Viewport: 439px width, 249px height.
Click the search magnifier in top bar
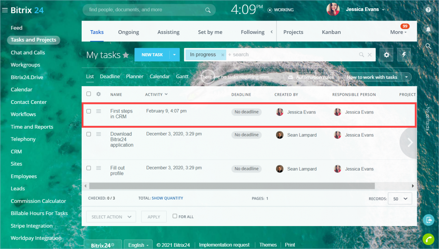[x=208, y=10]
